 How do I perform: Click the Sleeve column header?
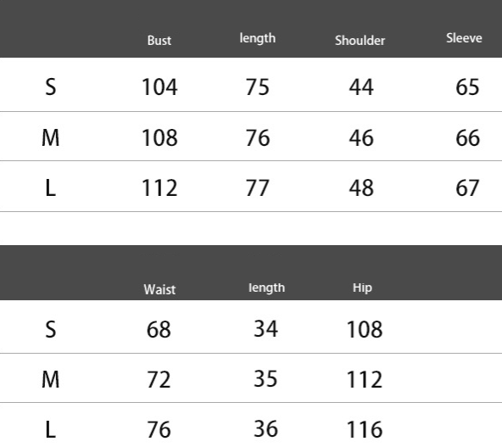[x=464, y=38]
